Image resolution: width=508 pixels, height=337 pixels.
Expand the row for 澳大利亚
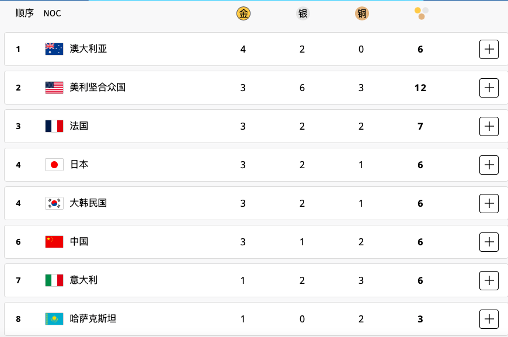tap(489, 49)
